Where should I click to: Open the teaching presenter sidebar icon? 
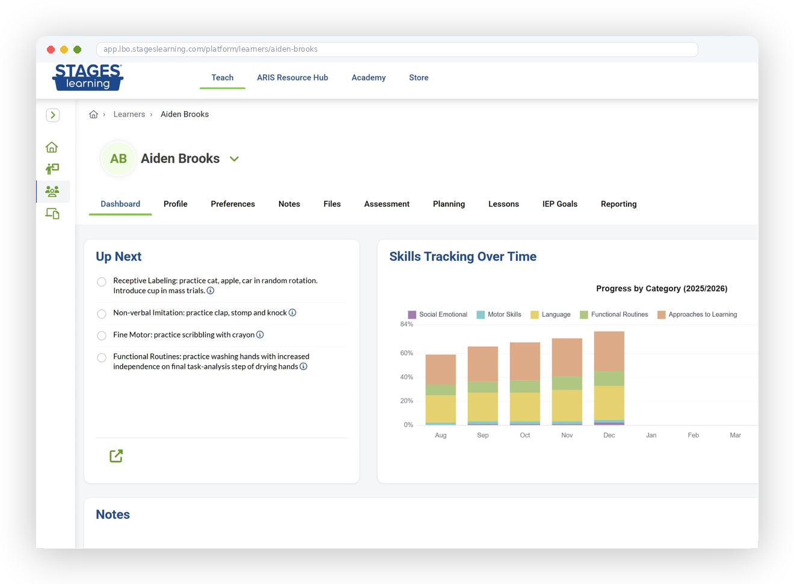52,169
